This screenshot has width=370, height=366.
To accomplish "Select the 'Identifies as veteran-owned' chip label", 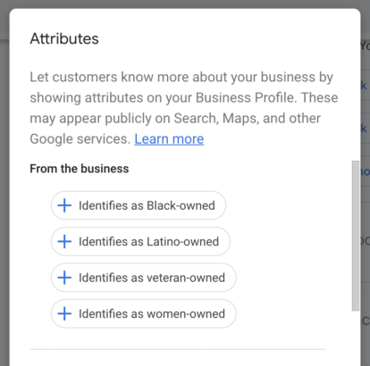I will pyautogui.click(x=152, y=278).
